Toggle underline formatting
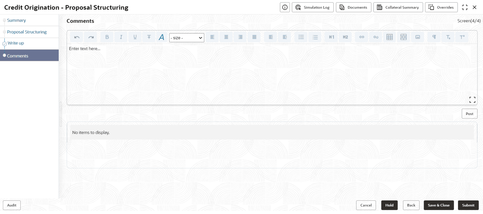Screen dimensions: 483x214 (x=135, y=37)
